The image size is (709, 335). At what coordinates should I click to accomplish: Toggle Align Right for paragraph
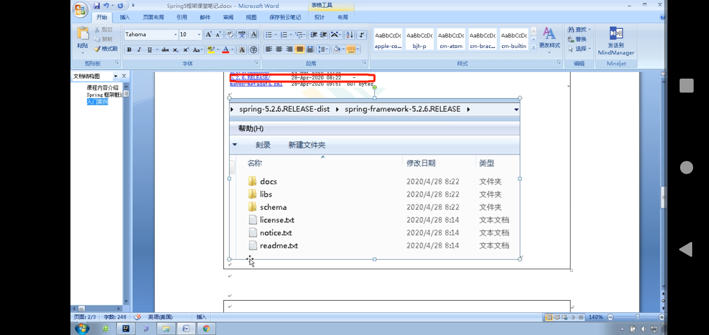289,49
